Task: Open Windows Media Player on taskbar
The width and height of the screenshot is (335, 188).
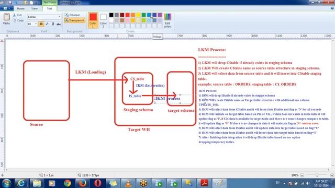Action: [x=52, y=183]
